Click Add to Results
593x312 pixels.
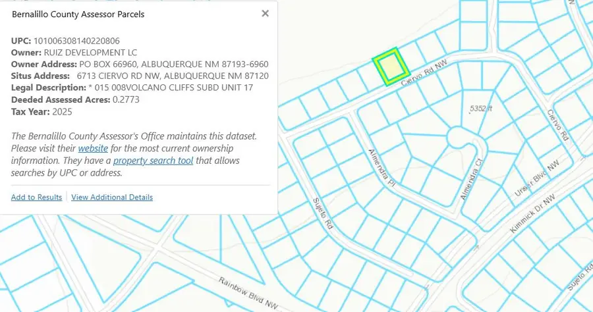pyautogui.click(x=36, y=197)
